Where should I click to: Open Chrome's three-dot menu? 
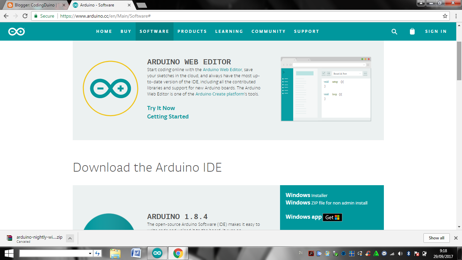coord(456,16)
